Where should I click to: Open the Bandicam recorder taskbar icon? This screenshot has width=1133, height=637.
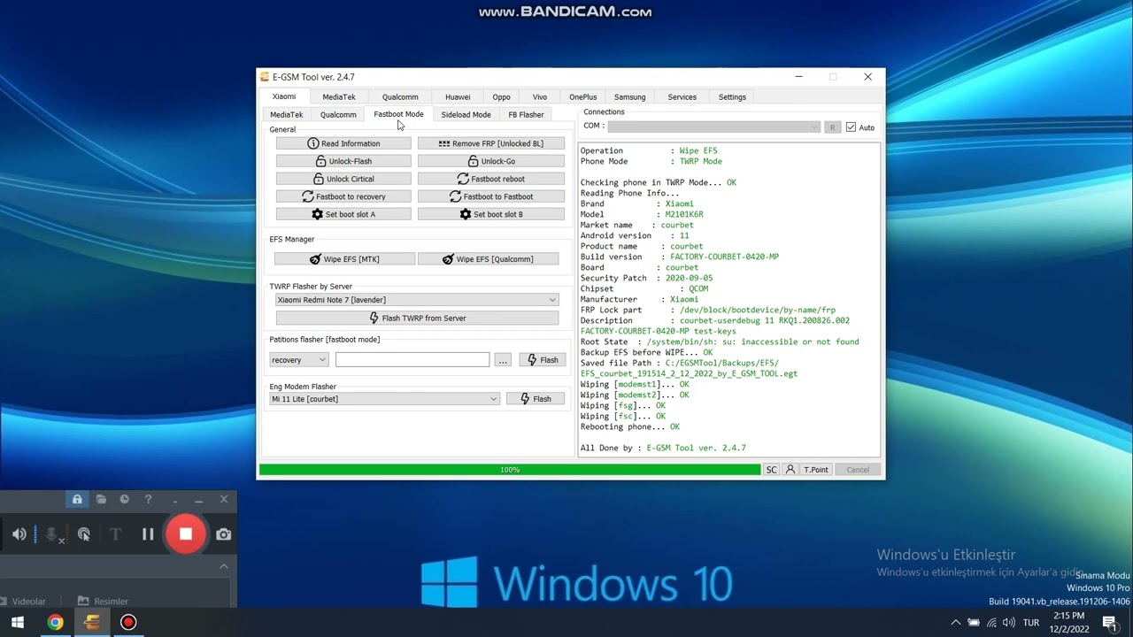[x=128, y=622]
